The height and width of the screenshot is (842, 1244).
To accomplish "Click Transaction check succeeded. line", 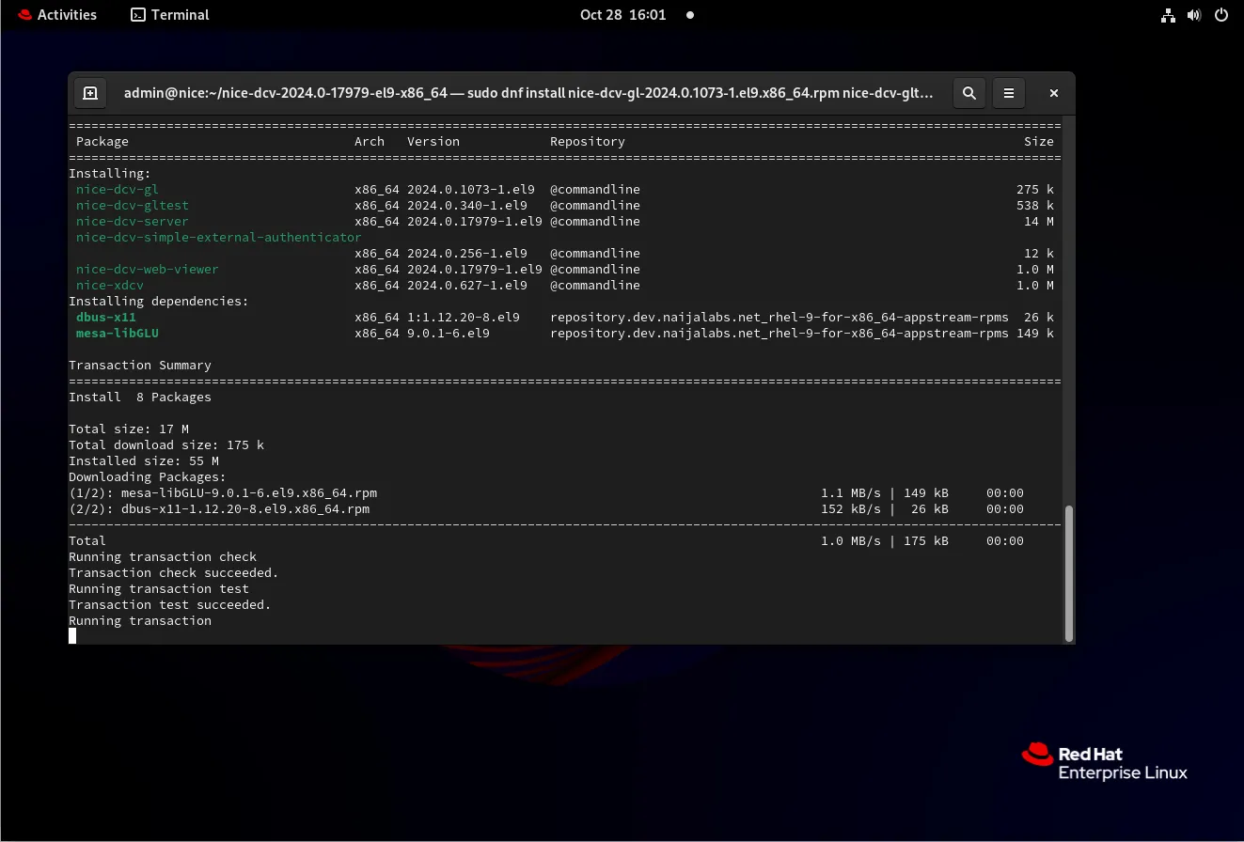I will [x=174, y=573].
